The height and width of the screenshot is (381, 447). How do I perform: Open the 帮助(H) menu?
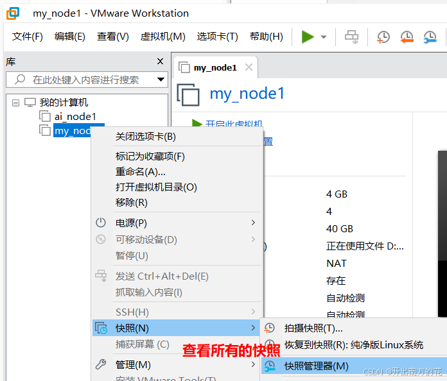[267, 37]
